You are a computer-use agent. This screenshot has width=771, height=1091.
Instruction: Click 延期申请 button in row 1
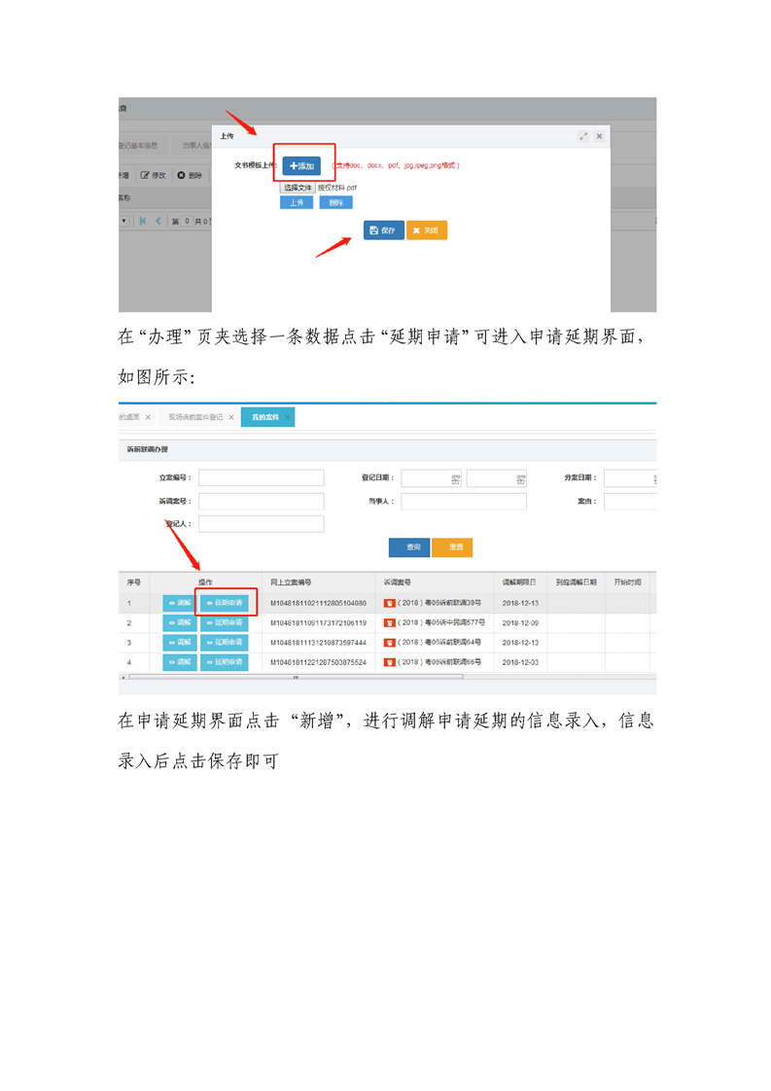click(x=224, y=603)
